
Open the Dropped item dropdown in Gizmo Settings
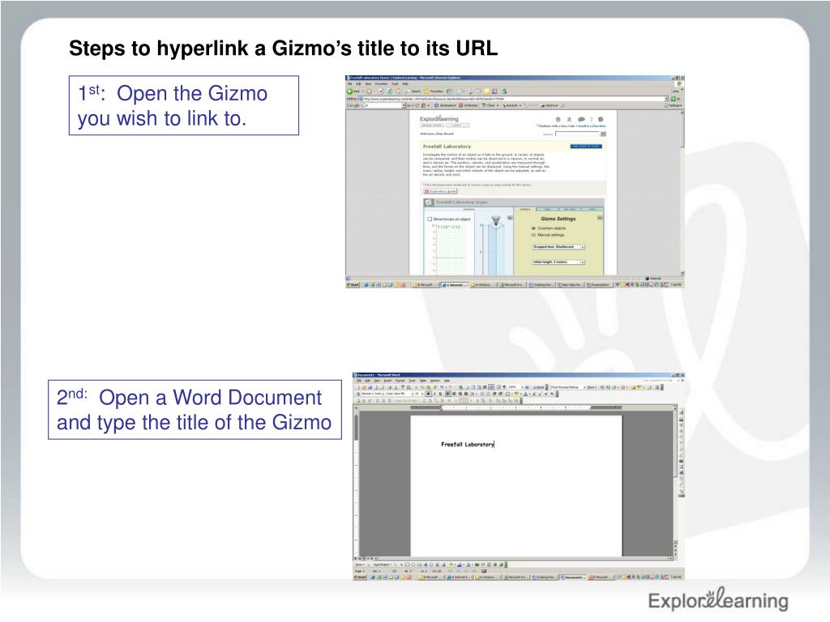pos(558,247)
